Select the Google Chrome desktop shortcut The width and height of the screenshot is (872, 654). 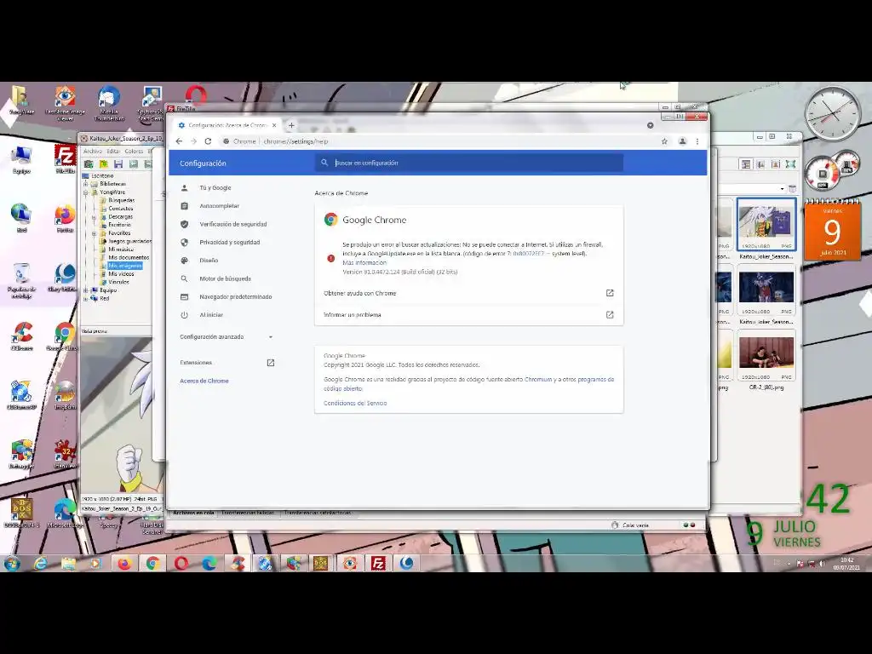[x=65, y=336]
